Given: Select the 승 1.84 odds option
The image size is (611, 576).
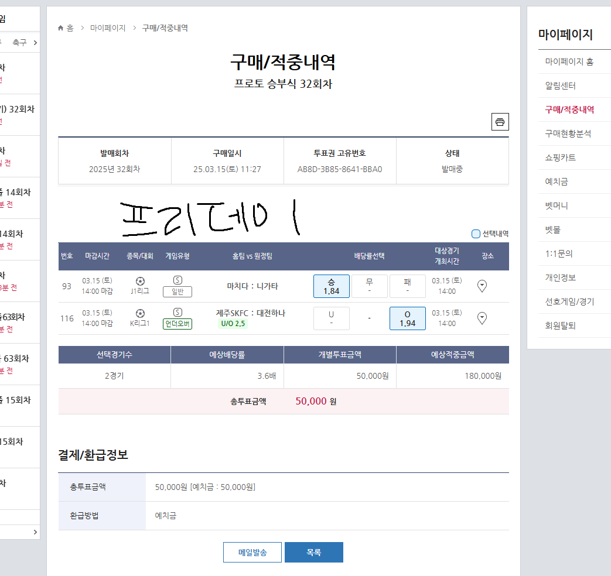Looking at the screenshot, I should point(332,286).
